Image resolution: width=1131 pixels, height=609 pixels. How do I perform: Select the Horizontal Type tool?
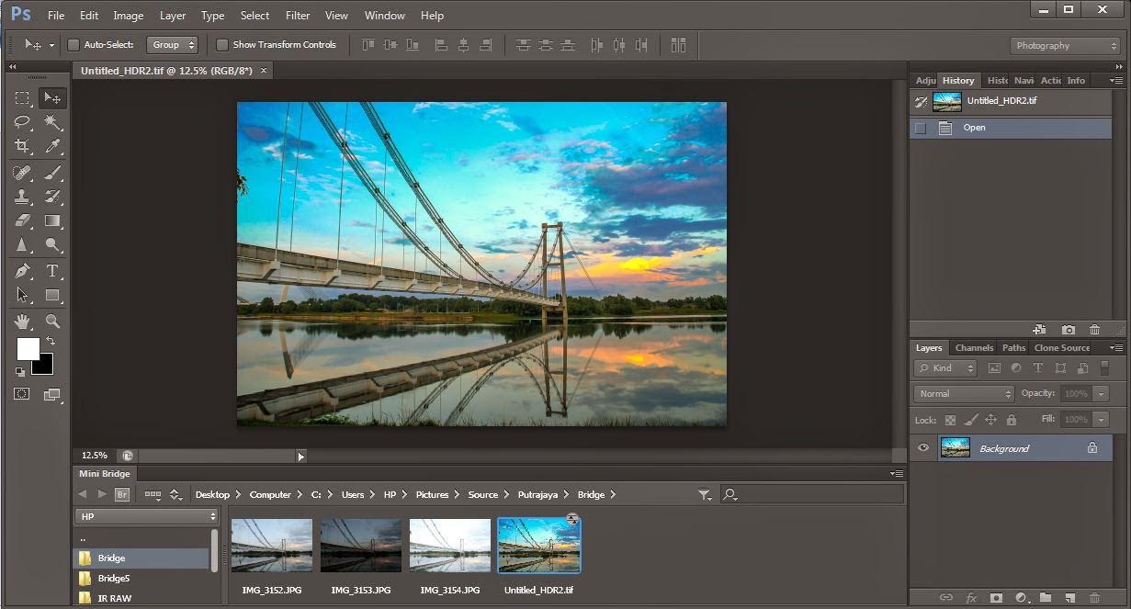(52, 270)
